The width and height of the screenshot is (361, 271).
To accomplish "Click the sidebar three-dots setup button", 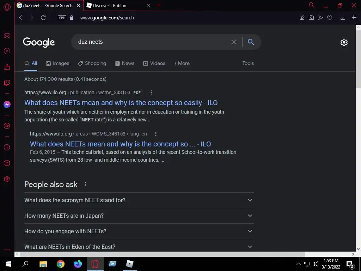I will pos(7,250).
